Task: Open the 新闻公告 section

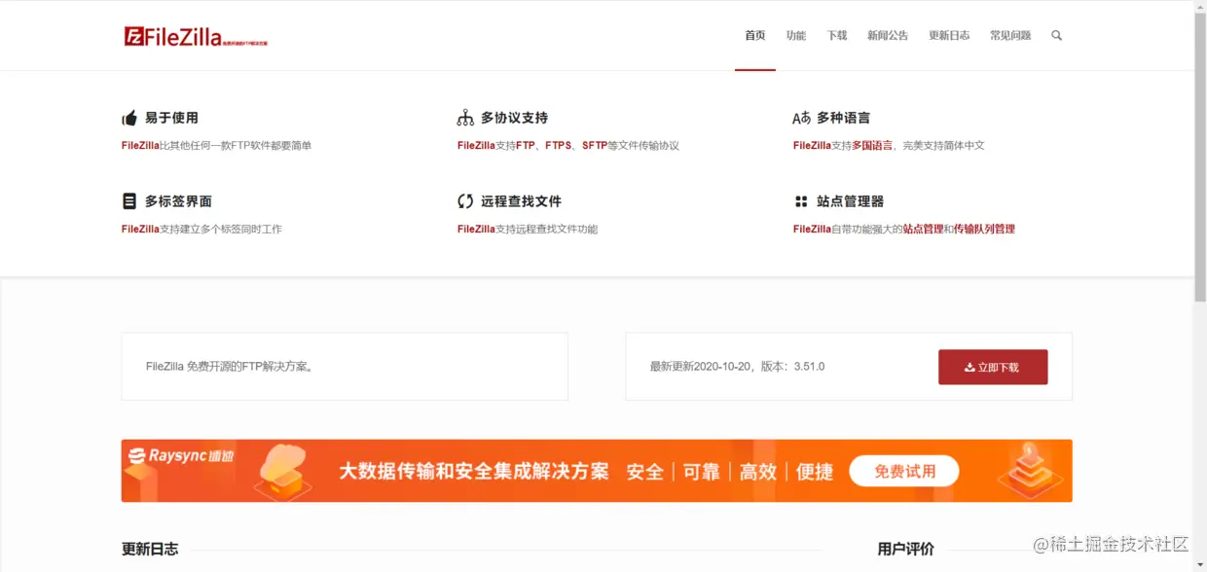Action: [x=888, y=35]
